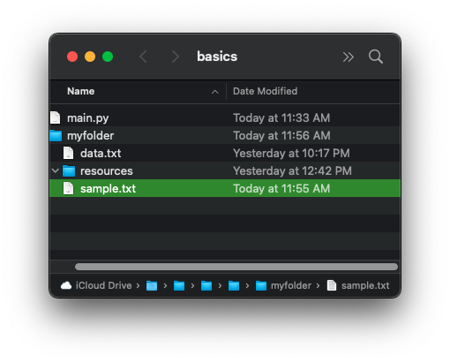The image size is (450, 363).
Task: Collapse the resources folder disclosure arrow
Action: point(56,170)
